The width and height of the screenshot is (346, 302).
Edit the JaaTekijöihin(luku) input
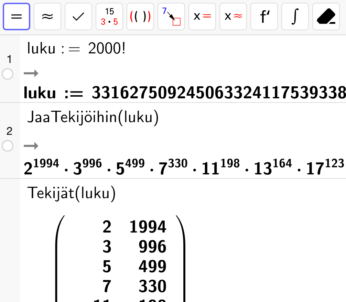pyautogui.click(x=93, y=118)
